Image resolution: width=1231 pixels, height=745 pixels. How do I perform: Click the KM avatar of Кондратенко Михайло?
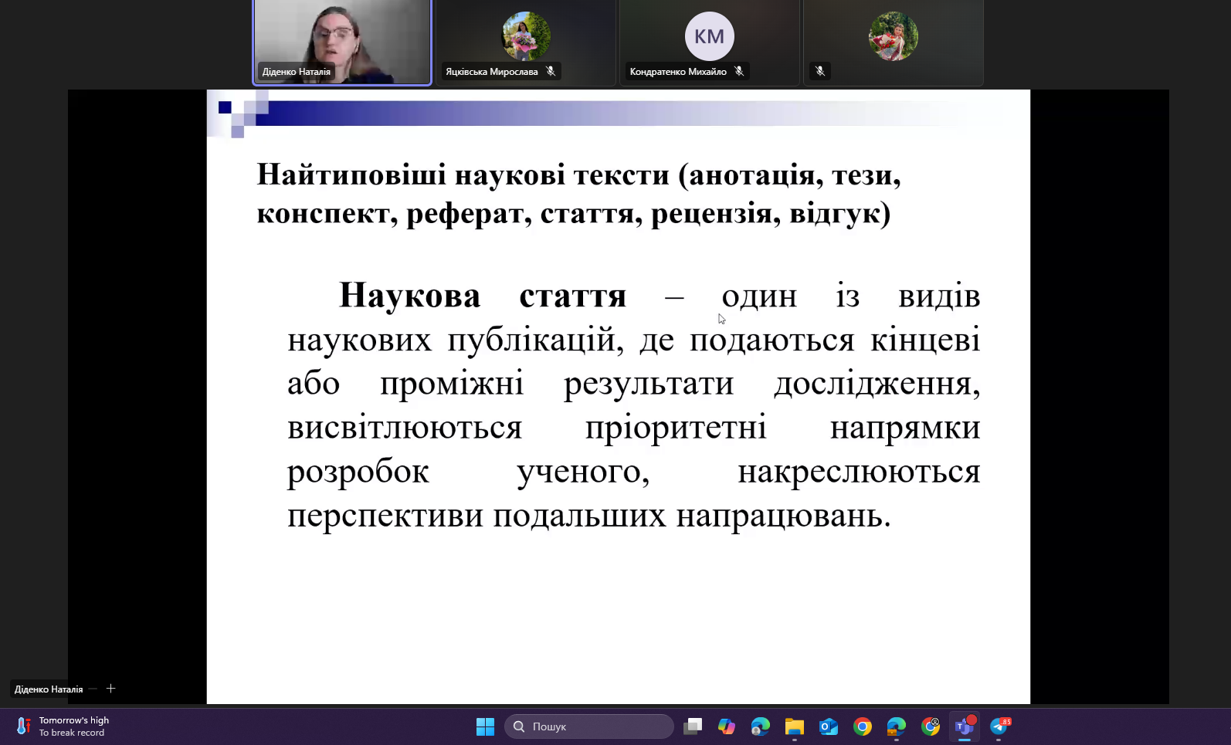click(709, 36)
